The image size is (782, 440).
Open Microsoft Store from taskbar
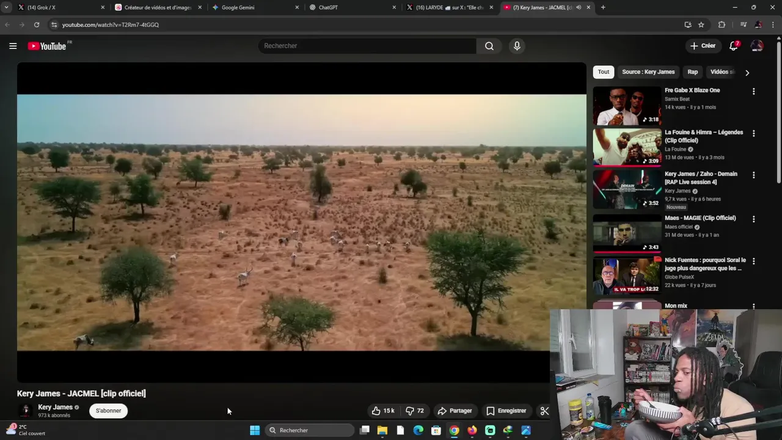436,430
